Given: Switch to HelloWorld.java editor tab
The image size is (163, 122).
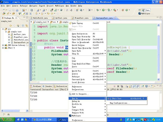Looking at the screenshot, I should click(40, 18).
